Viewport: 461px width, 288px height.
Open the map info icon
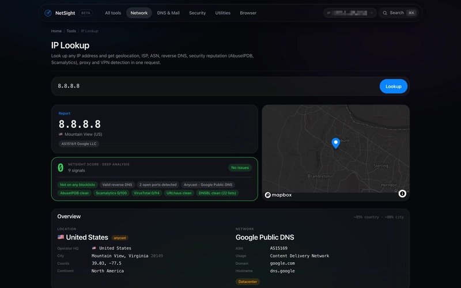point(402,194)
